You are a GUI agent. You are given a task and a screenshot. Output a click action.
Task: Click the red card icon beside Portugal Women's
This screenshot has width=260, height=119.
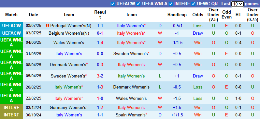pos(48,26)
